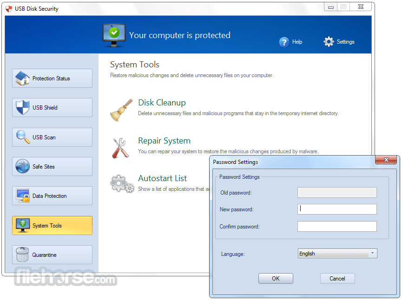Click Cancel in the Password Settings dialog
This screenshot has height=300, width=402.
337,279
